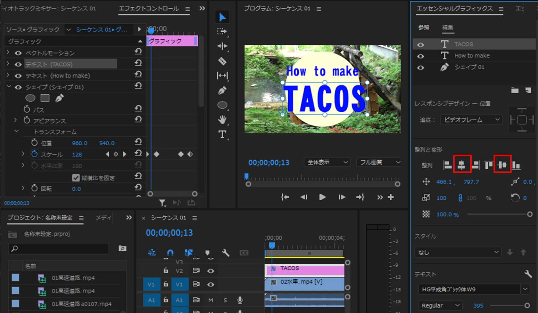Toggle the timeline snap magnet
538x313 pixels.
tap(170, 253)
